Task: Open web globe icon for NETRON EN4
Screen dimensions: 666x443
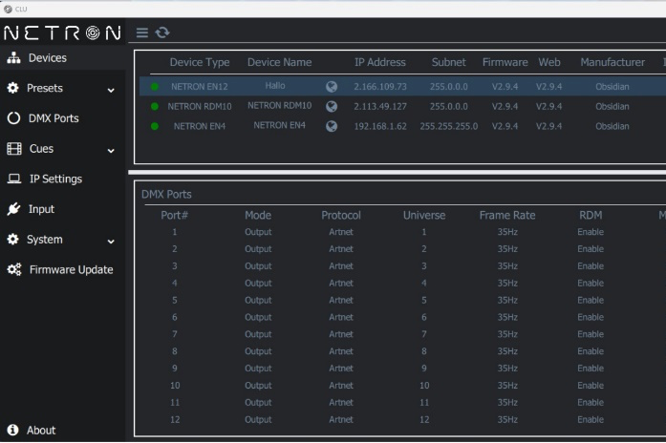Action: [x=332, y=126]
